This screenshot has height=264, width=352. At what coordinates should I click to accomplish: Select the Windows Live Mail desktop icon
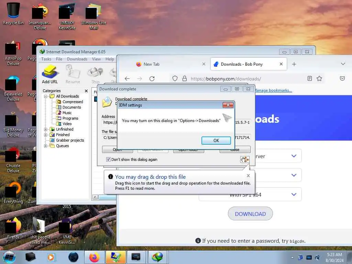(x=93, y=16)
